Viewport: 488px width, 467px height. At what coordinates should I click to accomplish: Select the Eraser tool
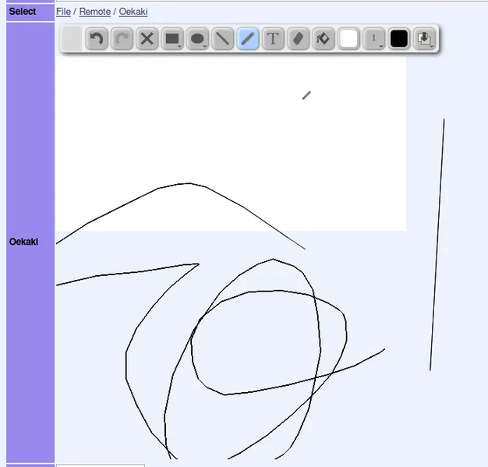click(x=298, y=39)
